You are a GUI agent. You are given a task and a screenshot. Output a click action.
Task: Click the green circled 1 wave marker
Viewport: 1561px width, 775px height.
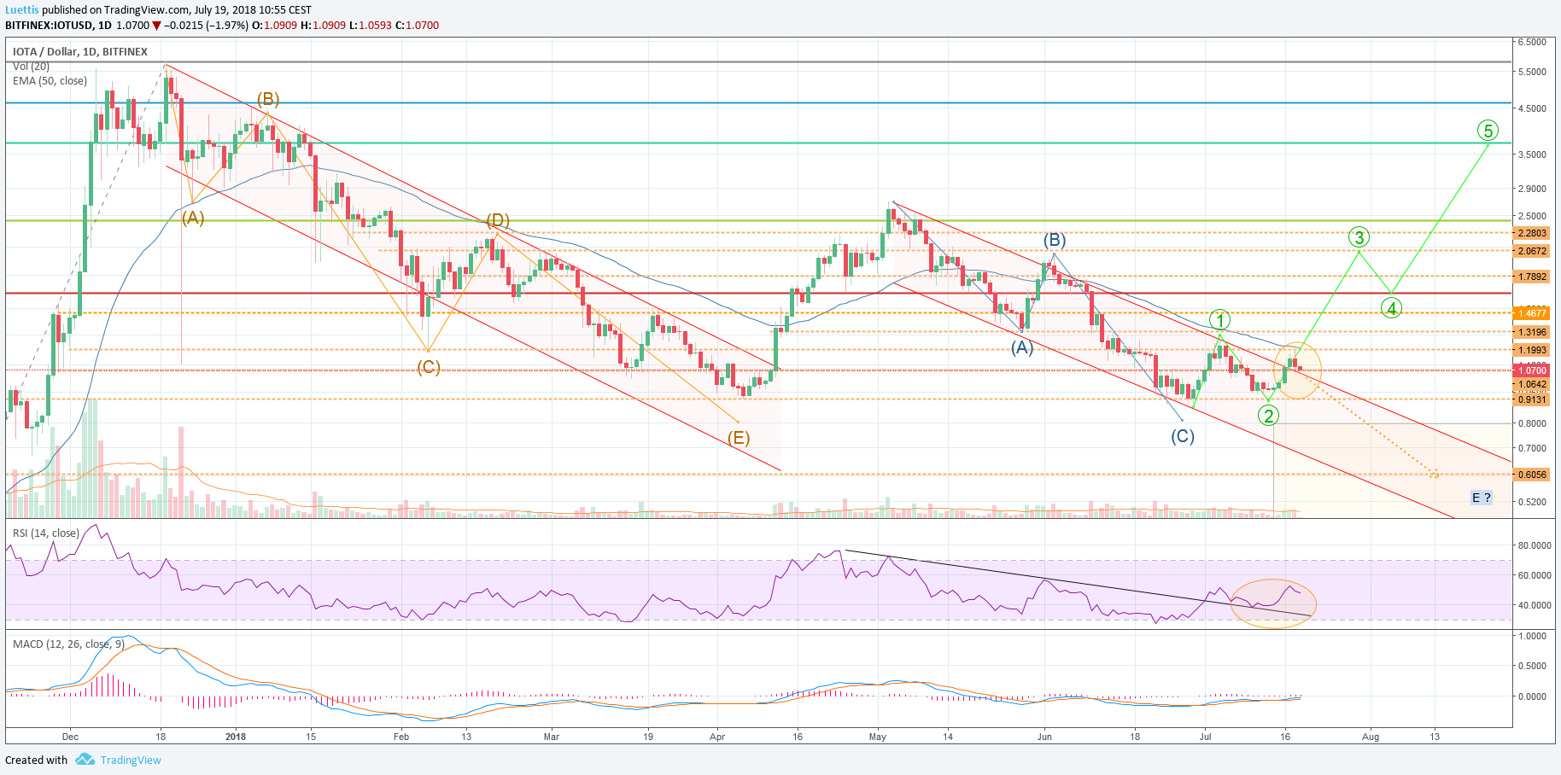(1219, 320)
